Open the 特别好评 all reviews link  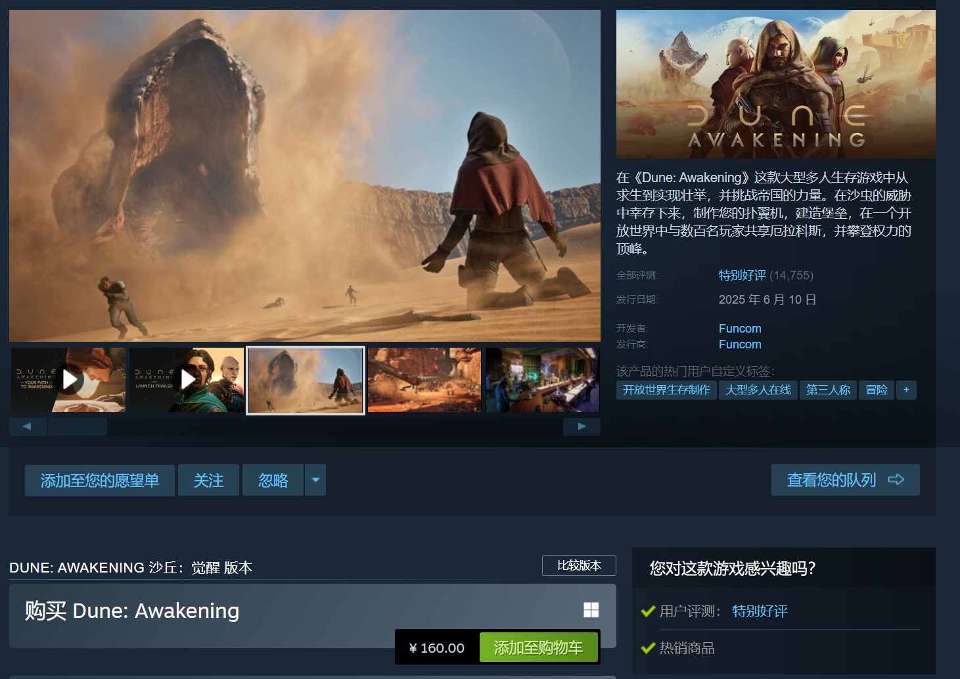[743, 275]
